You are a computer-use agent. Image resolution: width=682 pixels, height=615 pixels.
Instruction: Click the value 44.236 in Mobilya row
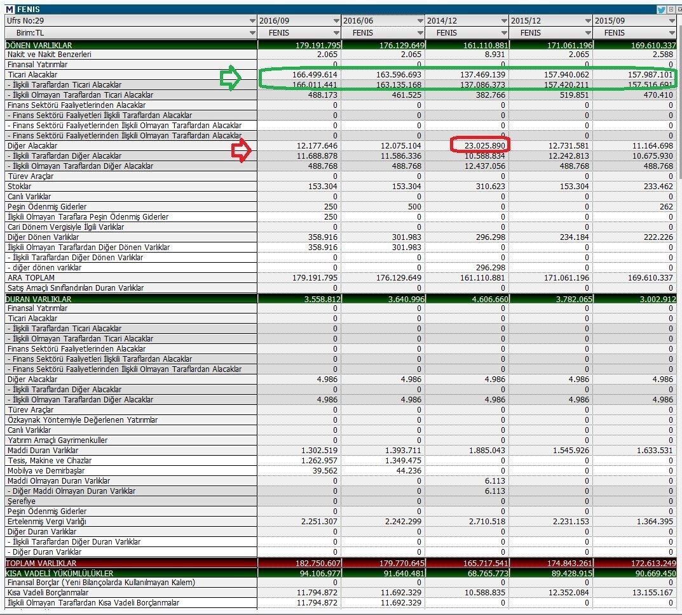click(409, 471)
